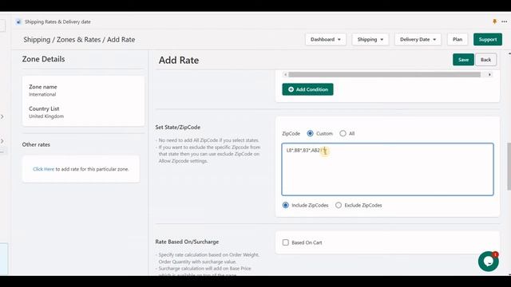511x287 pixels.
Task: Expand the lower left sidebar chevron
Action: [2, 141]
